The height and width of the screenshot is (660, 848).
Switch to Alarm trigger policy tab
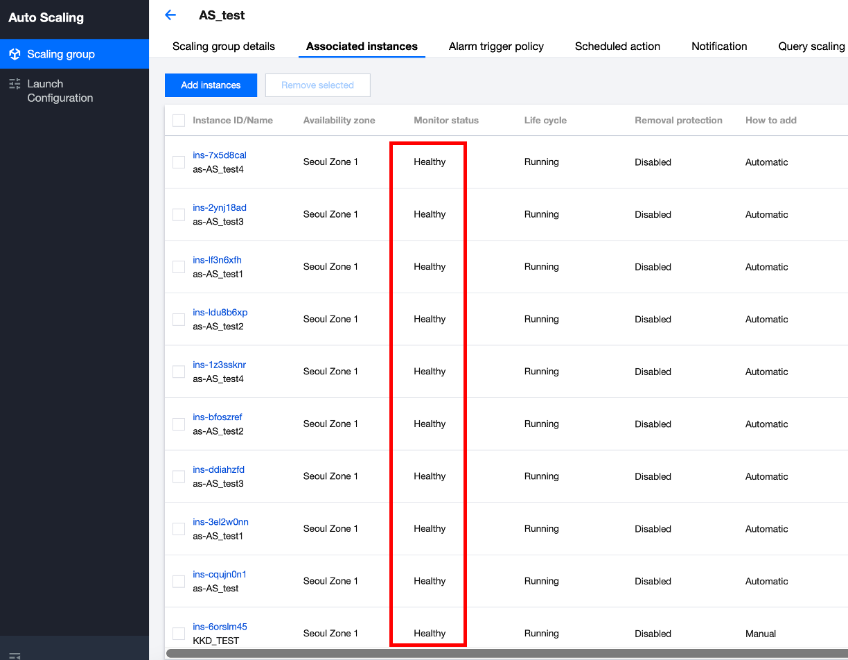496,46
